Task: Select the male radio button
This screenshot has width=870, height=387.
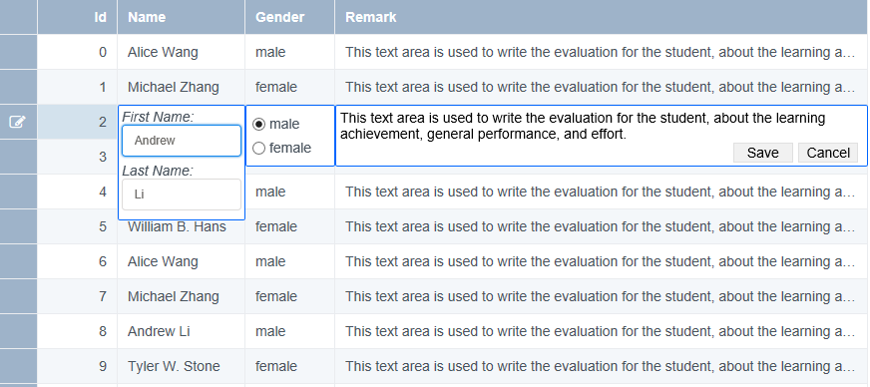Action: 258,125
